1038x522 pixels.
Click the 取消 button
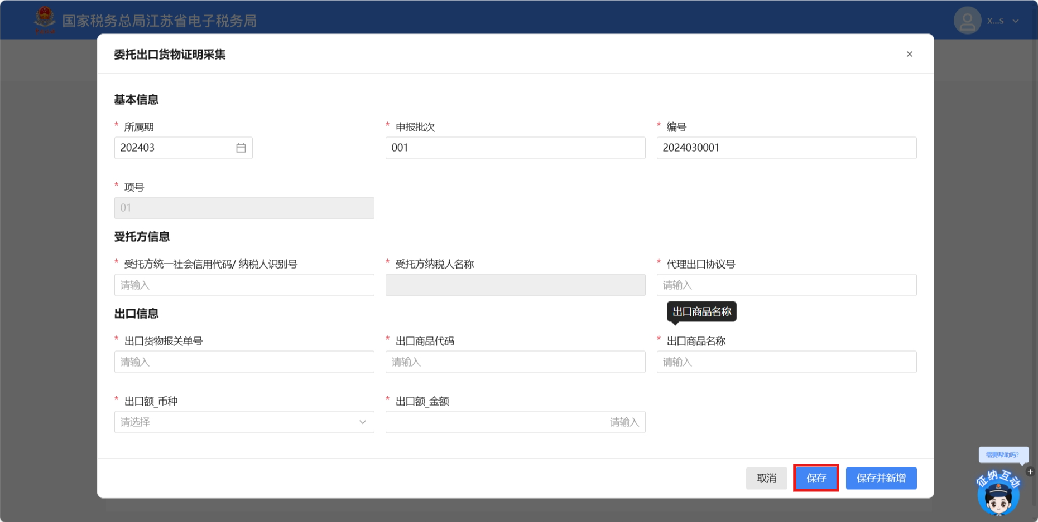(766, 478)
